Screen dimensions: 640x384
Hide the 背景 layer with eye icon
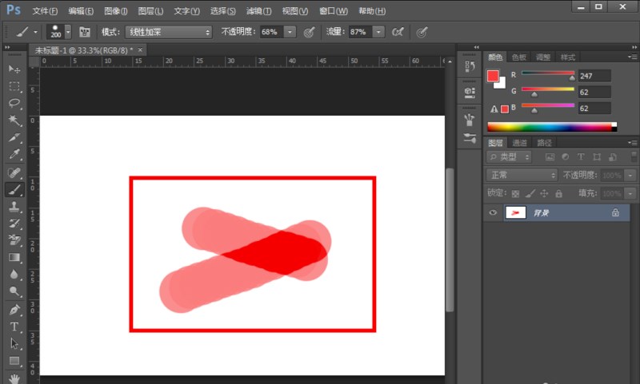pyautogui.click(x=493, y=213)
